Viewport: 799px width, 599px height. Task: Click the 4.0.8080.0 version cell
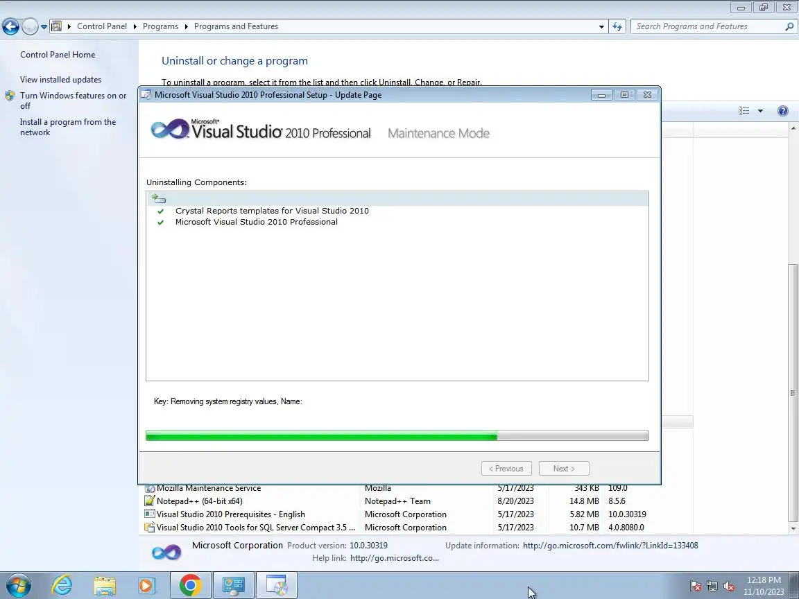point(626,528)
